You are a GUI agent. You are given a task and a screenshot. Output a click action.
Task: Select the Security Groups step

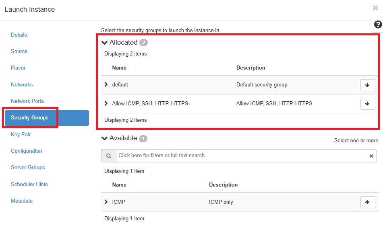(x=47, y=118)
